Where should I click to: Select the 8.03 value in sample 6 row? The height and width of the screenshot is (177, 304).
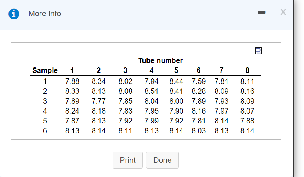tap(199, 131)
